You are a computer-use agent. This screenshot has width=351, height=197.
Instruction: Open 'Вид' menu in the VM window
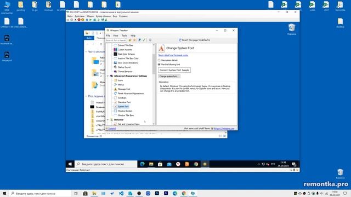(x=115, y=16)
